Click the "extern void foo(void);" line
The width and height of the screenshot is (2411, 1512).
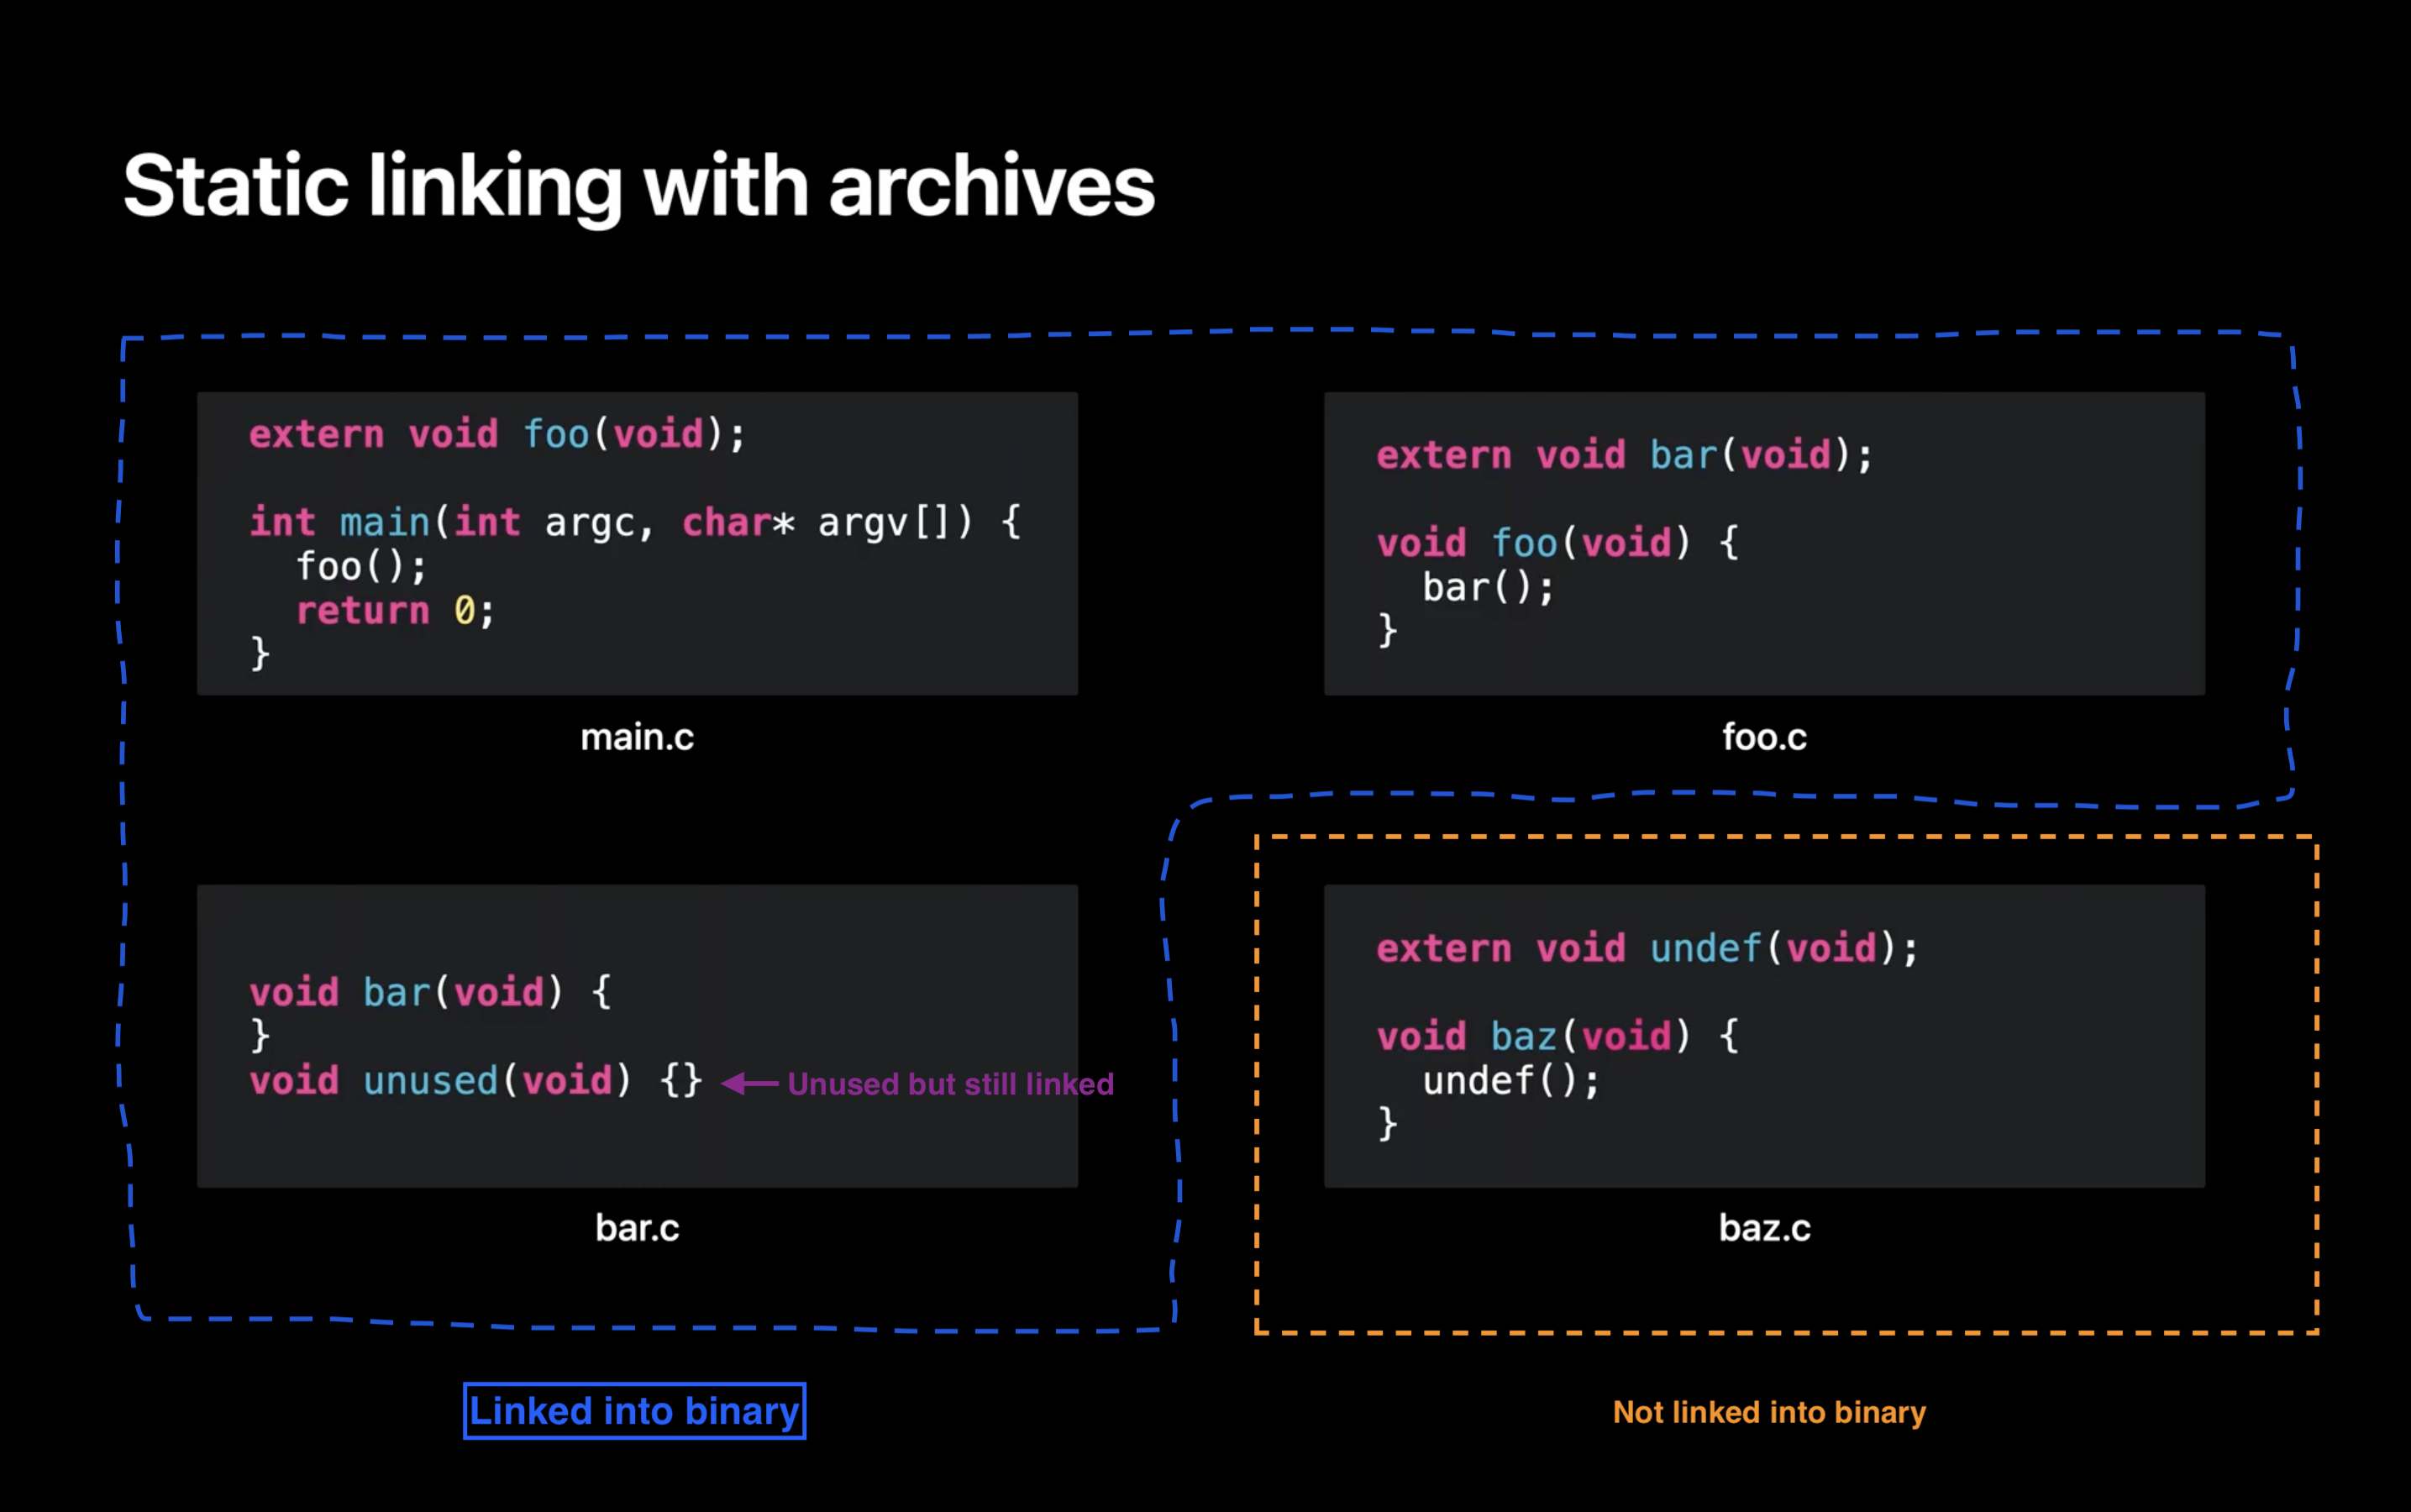pyautogui.click(x=497, y=434)
